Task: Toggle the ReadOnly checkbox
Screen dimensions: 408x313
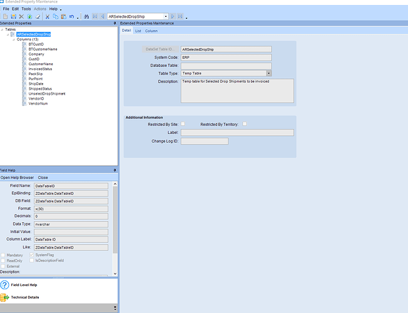Action: tap(3, 260)
